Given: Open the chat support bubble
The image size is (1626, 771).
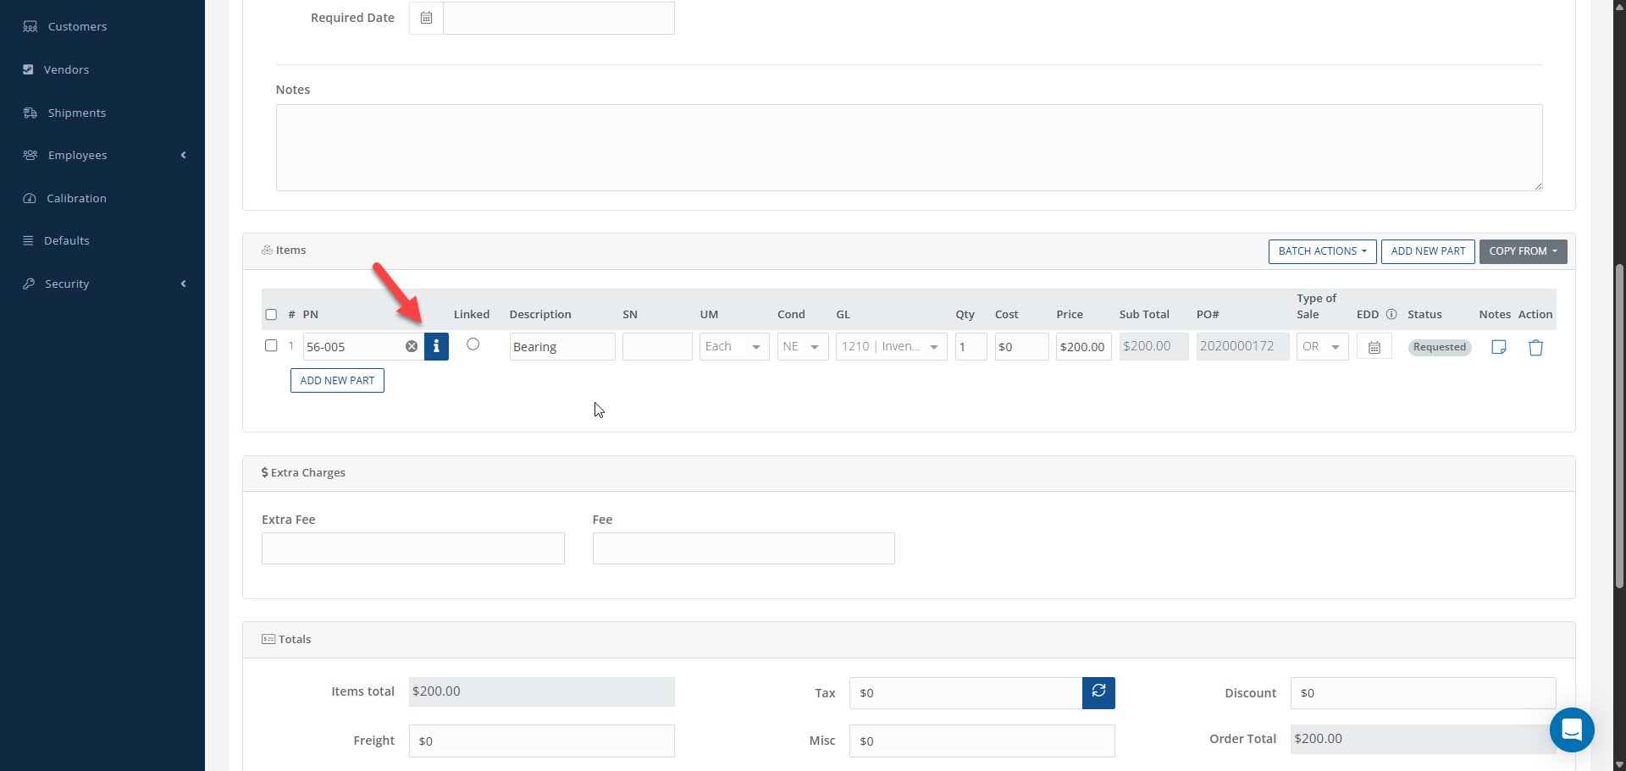Looking at the screenshot, I should 1572,730.
